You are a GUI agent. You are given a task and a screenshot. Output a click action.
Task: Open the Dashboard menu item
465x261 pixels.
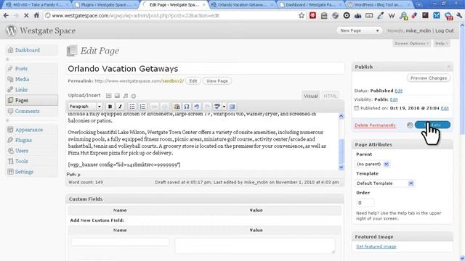28,50
